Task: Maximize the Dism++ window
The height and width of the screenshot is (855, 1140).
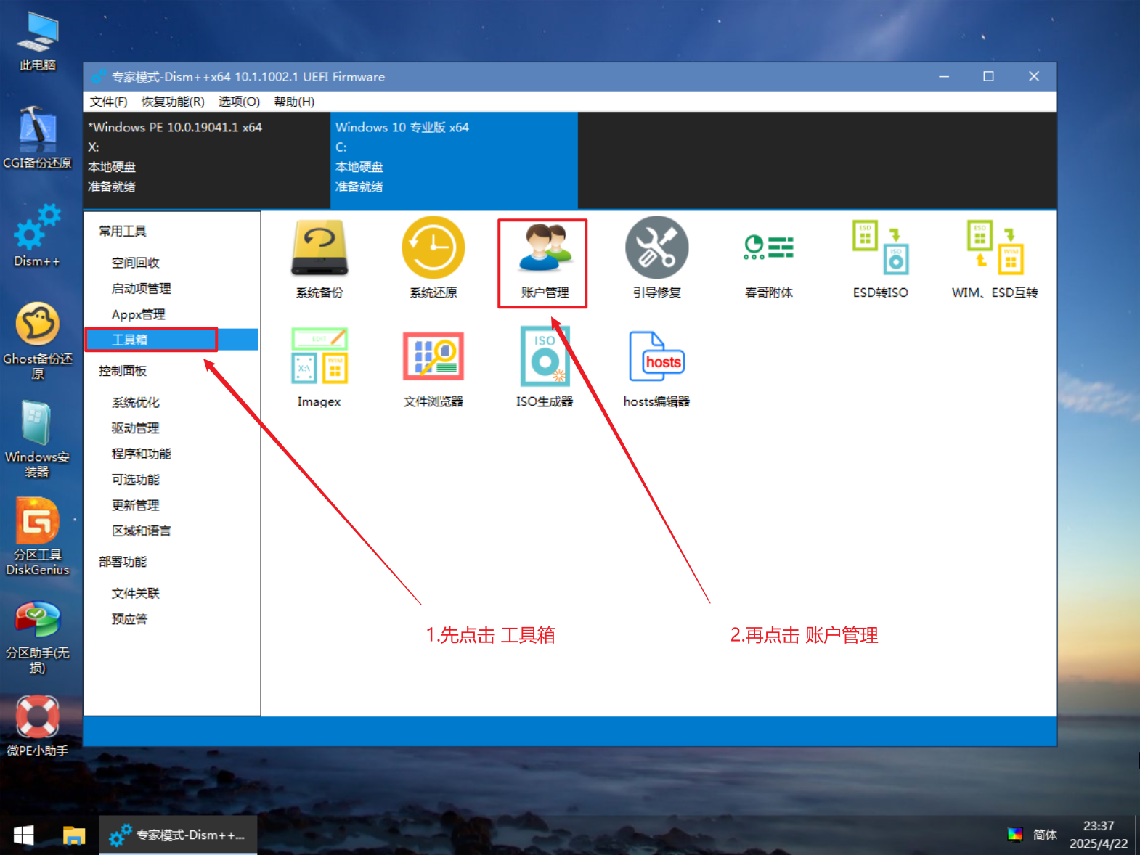Action: [988, 76]
